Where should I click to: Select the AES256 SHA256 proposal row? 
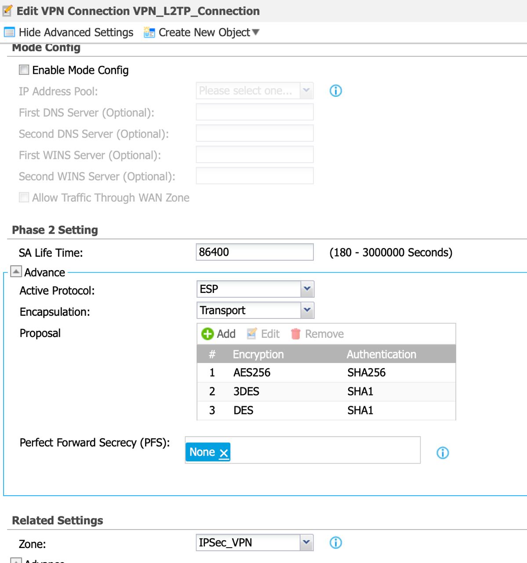pyautogui.click(x=326, y=373)
